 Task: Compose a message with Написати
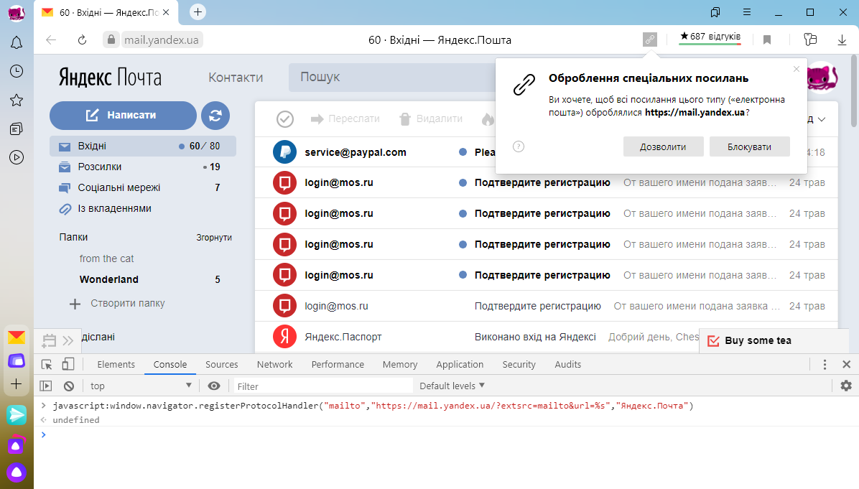(x=123, y=115)
